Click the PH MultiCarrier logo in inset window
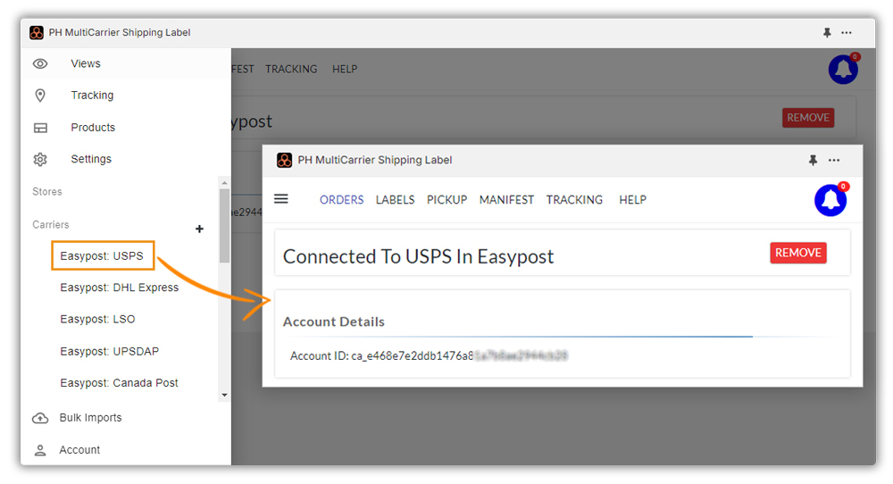Viewport: 893px width, 484px height. pos(284,160)
